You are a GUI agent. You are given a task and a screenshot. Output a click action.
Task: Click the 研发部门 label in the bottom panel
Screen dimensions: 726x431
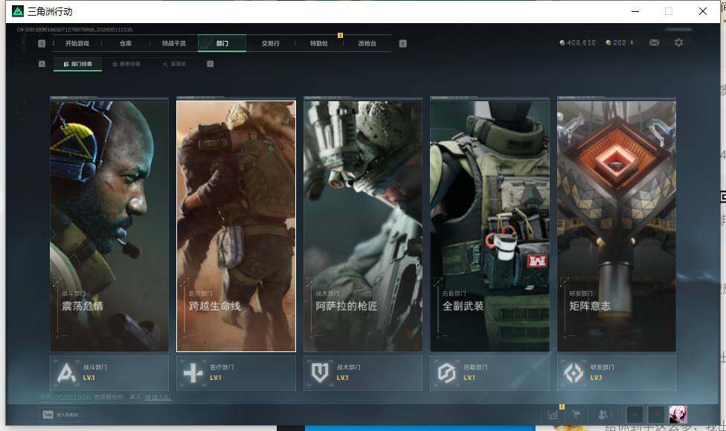click(x=603, y=367)
